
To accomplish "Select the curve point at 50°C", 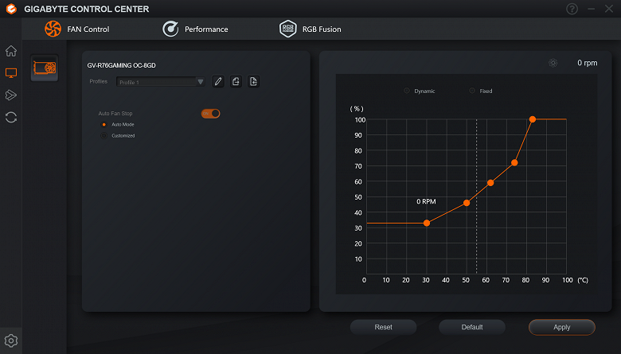I will (x=467, y=203).
